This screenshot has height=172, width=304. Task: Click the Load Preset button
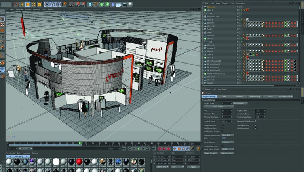211,153
